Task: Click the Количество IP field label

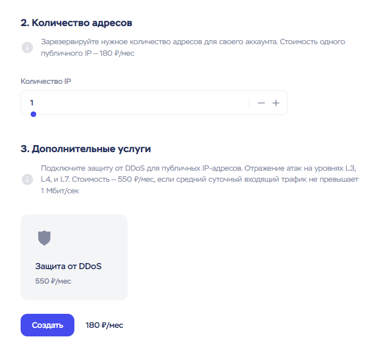Action: click(46, 81)
